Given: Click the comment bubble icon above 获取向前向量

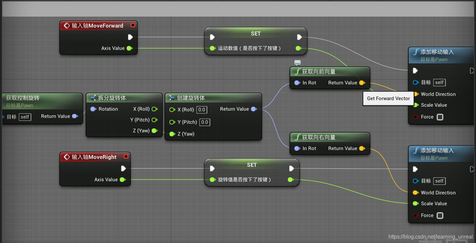Looking at the screenshot, I should [297, 63].
